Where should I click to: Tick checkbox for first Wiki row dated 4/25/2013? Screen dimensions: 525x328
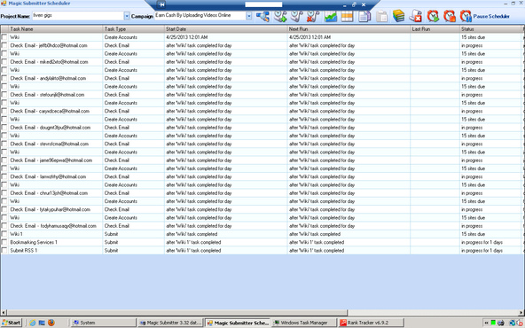[4, 37]
